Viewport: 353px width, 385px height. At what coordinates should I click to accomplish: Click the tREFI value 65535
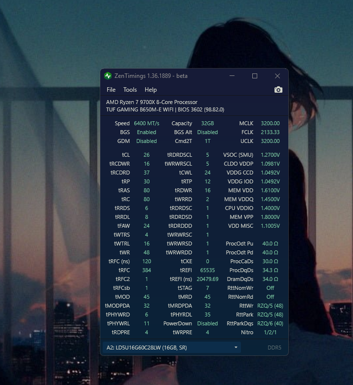point(207,270)
